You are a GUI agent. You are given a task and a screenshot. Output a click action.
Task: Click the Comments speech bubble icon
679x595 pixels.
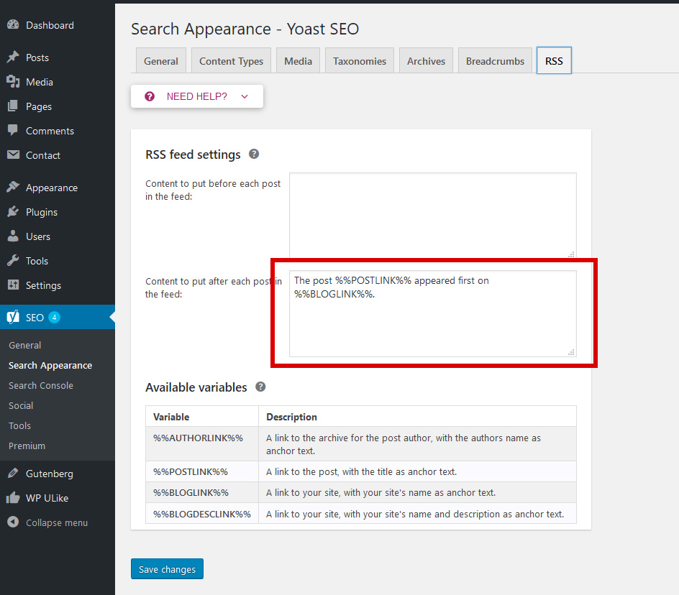(x=13, y=130)
